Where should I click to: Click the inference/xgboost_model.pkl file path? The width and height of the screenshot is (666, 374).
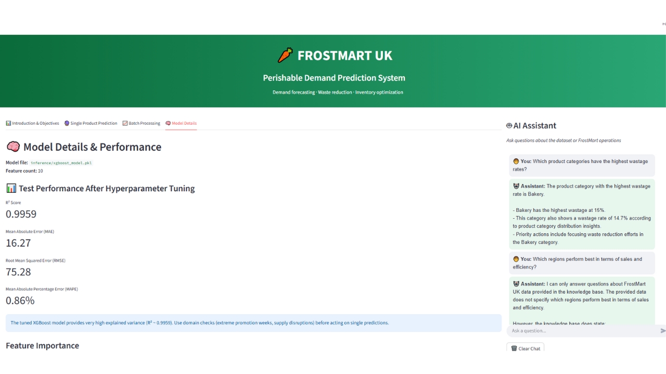pos(61,163)
